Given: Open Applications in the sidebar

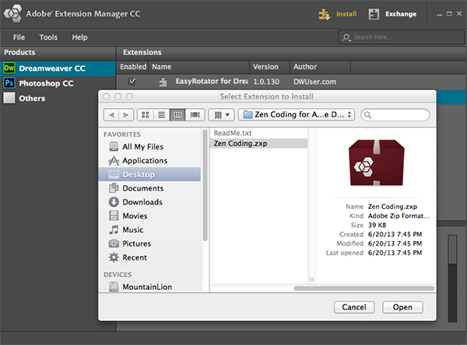Looking at the screenshot, I should point(149,161).
